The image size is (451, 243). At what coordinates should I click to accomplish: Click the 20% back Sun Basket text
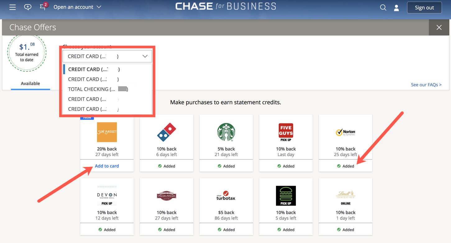(x=107, y=149)
